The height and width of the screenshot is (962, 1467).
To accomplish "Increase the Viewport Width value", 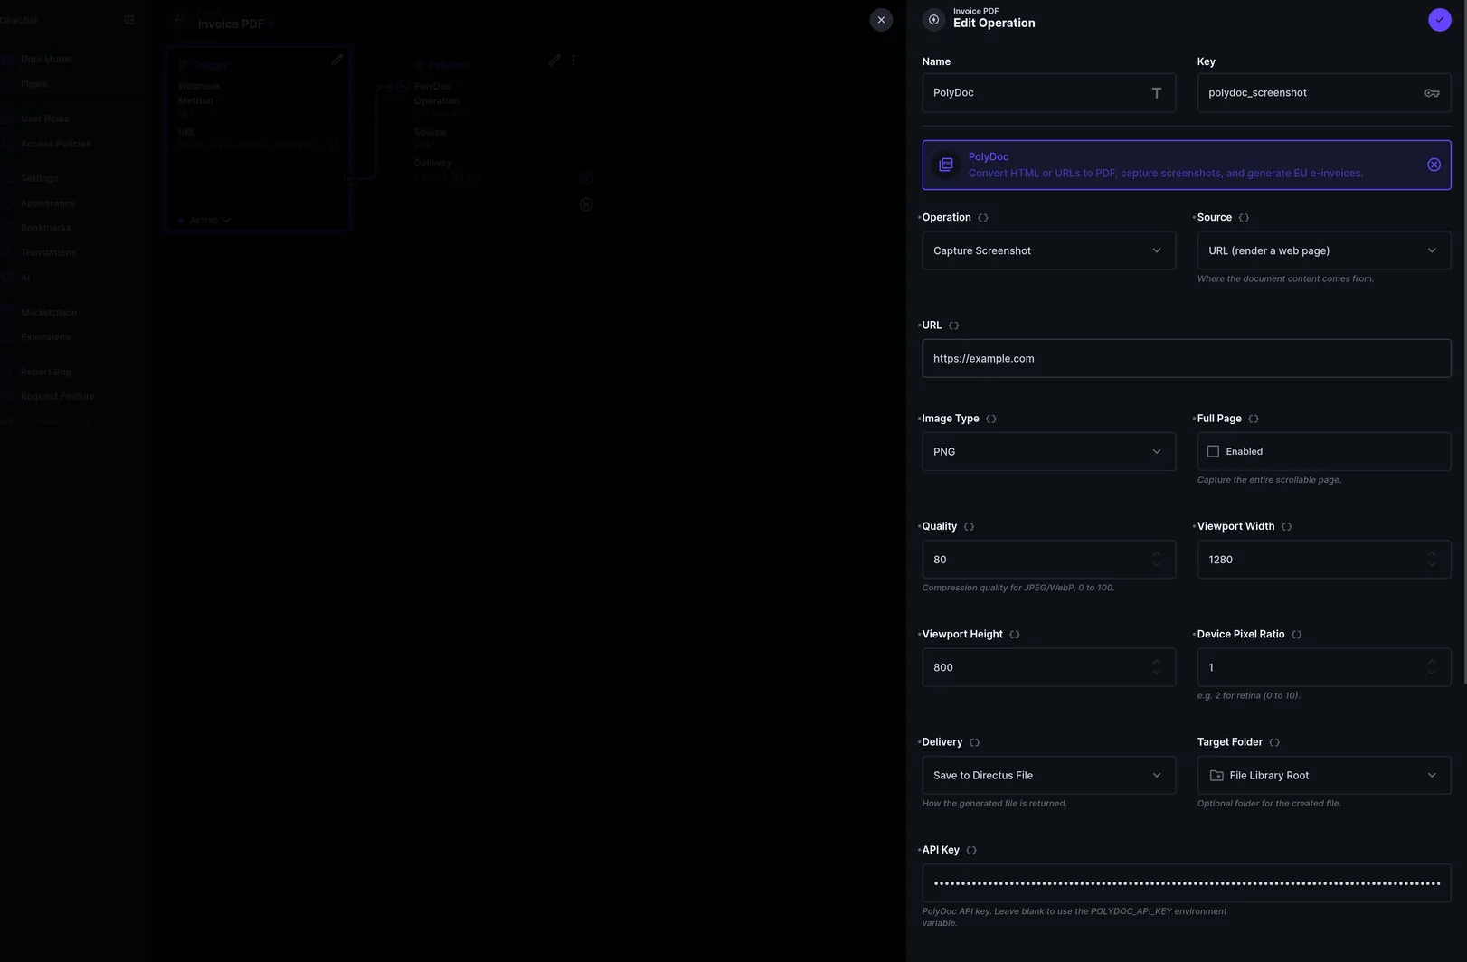I will [1431, 554].
